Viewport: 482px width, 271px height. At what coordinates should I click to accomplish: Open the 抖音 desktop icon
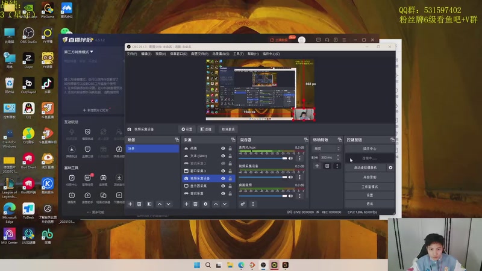click(48, 86)
